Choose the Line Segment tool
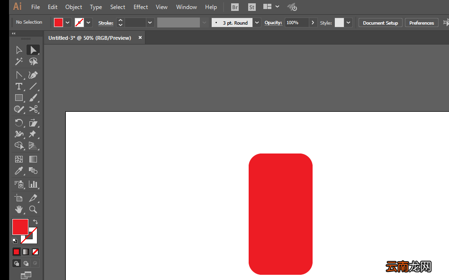 (33, 86)
